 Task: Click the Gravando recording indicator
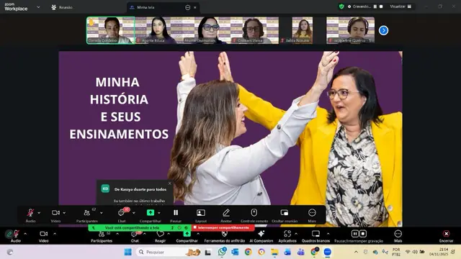coord(359,6)
